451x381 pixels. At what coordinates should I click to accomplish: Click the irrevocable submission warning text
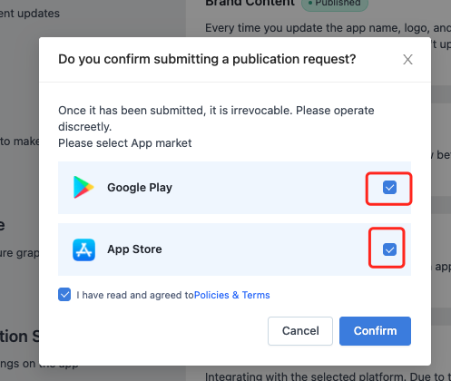pos(216,119)
